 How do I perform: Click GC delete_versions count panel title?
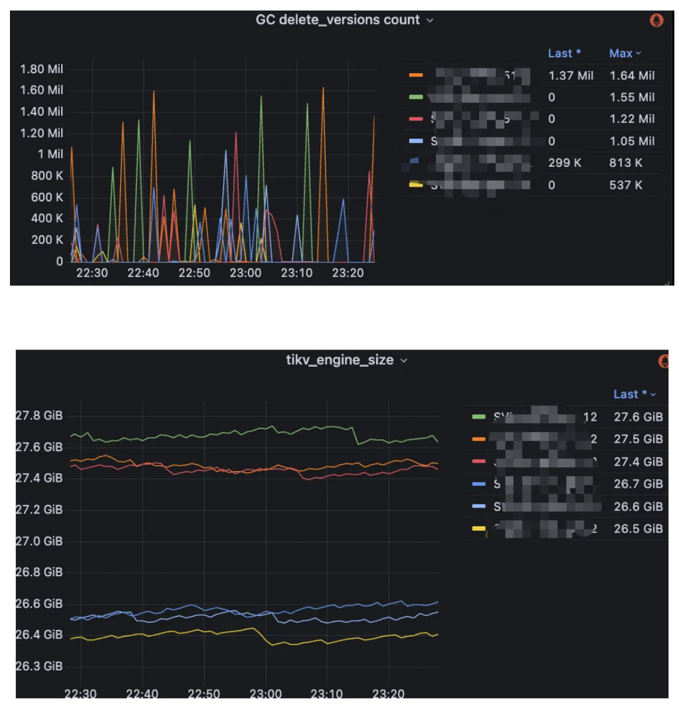point(338,20)
